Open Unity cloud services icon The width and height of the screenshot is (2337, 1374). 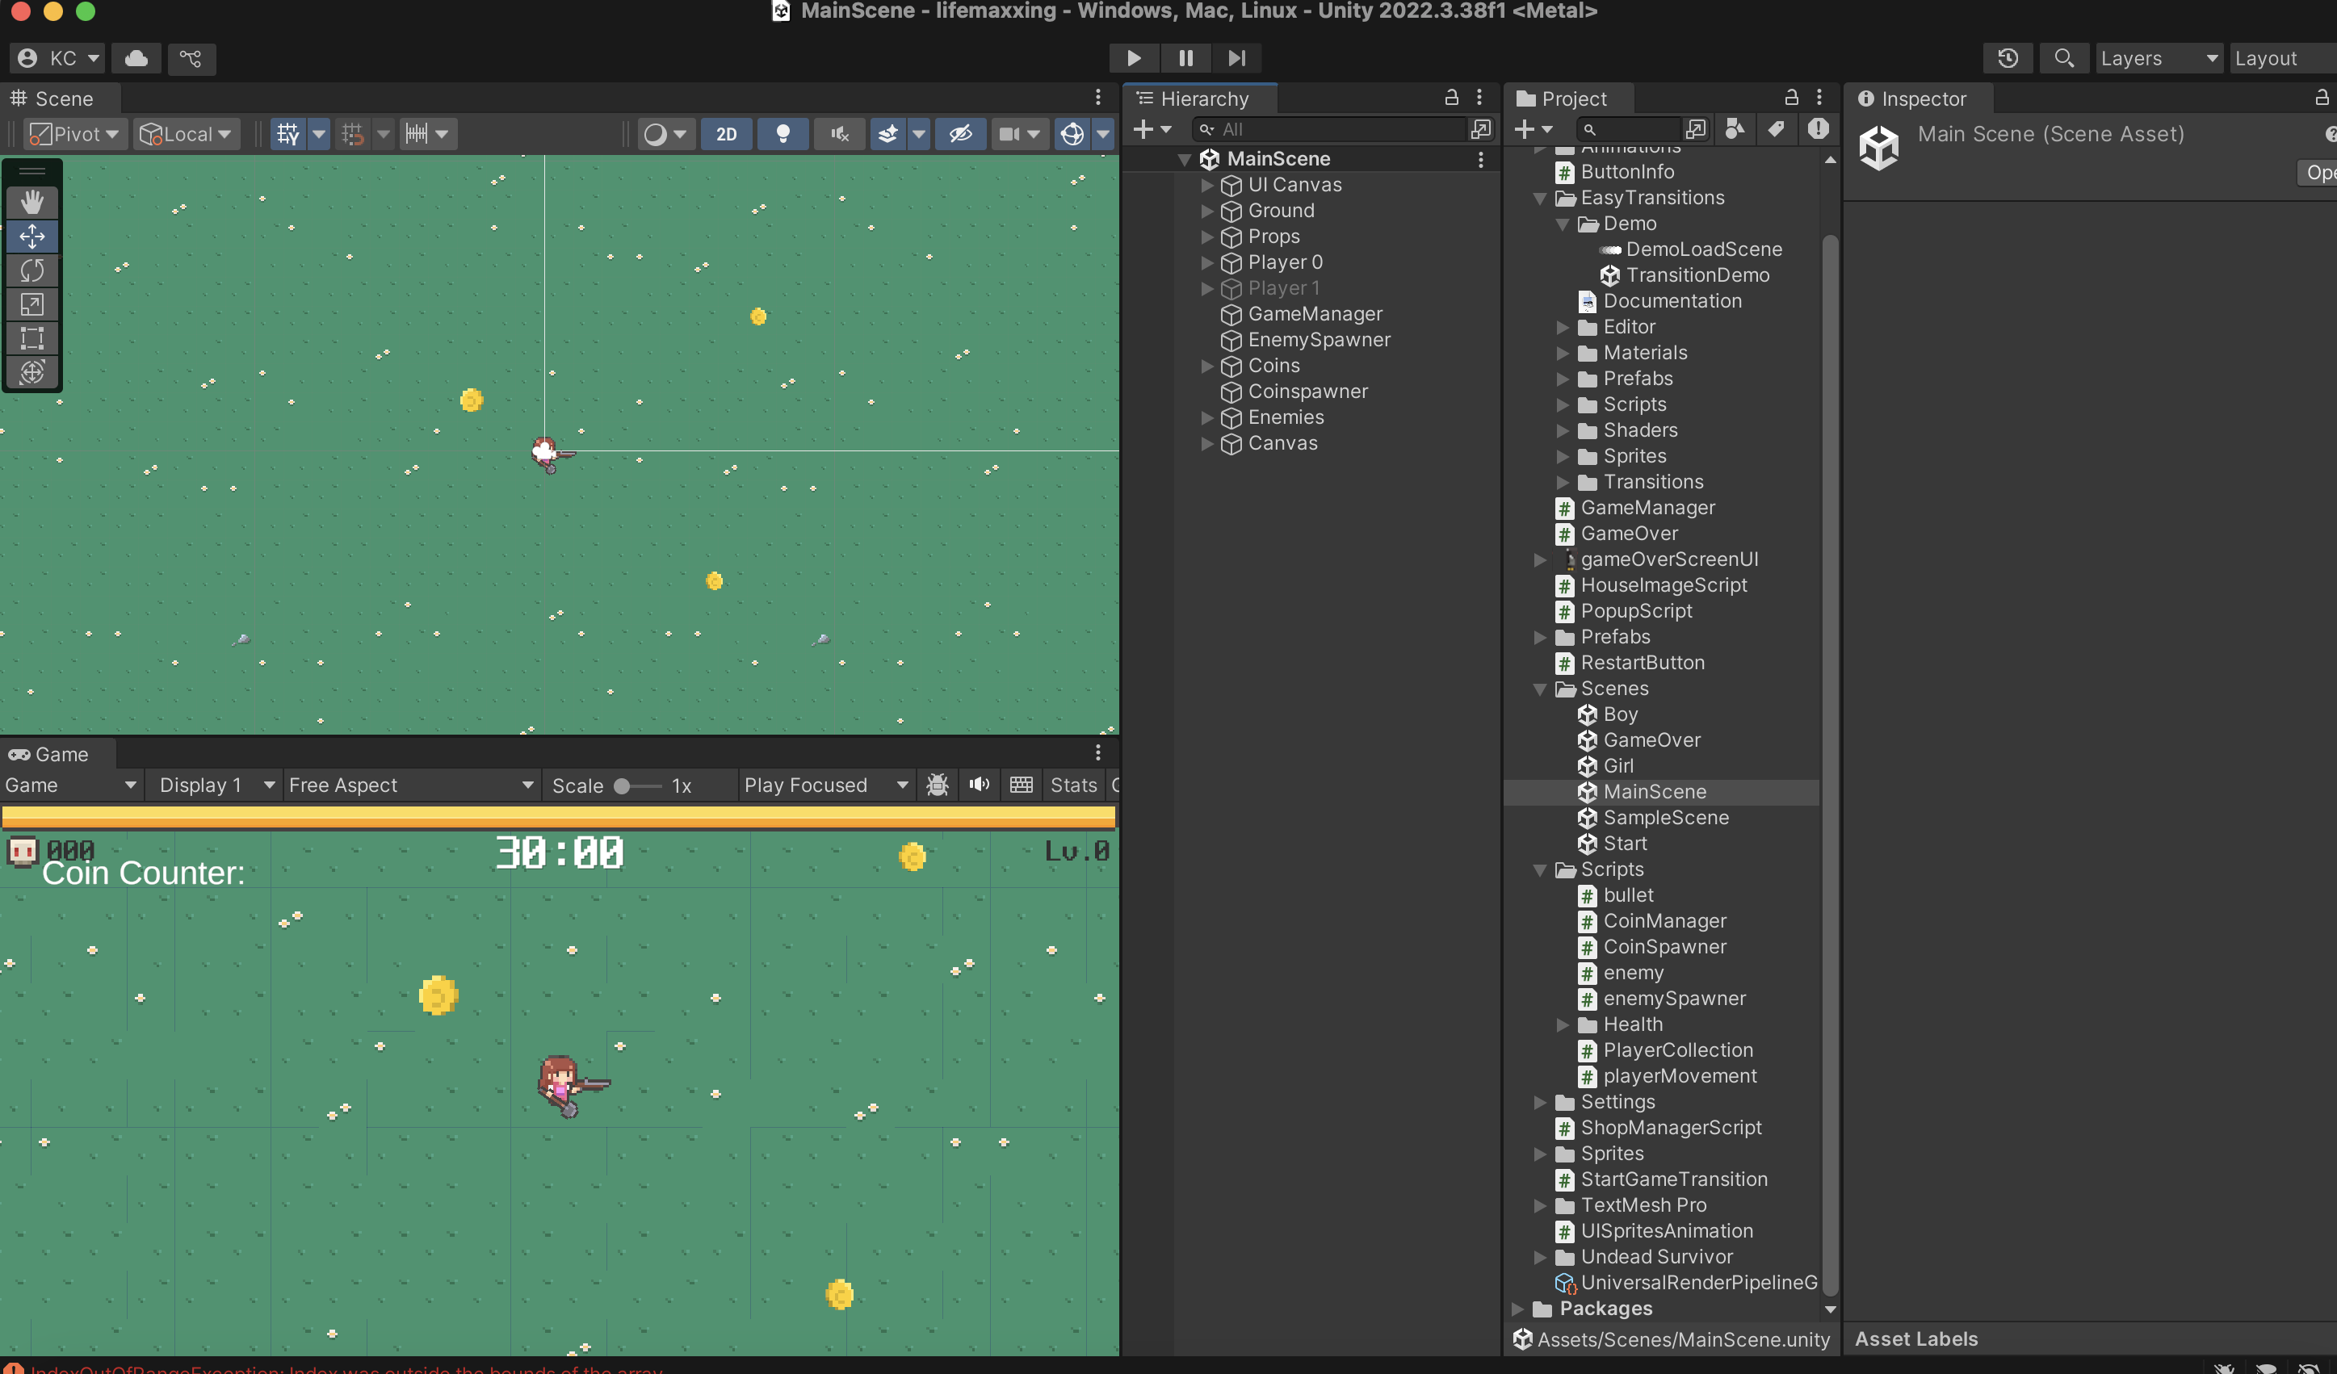point(136,58)
